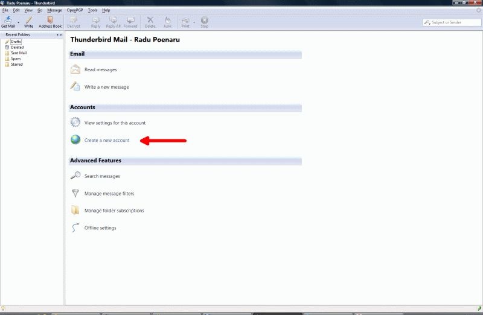The image size is (483, 315).
Task: Click the Print toolbar icon
Action: coord(185,22)
